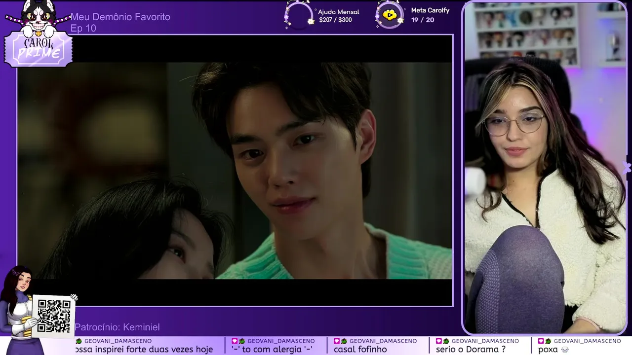Click the username above 'casal fofinho'

[x=383, y=341]
